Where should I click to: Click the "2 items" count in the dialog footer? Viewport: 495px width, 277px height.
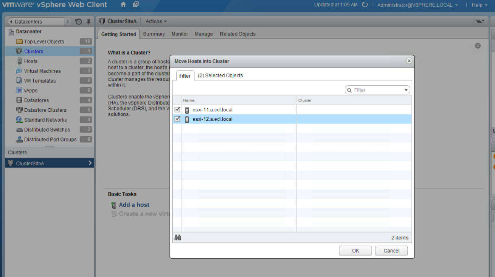coord(400,238)
